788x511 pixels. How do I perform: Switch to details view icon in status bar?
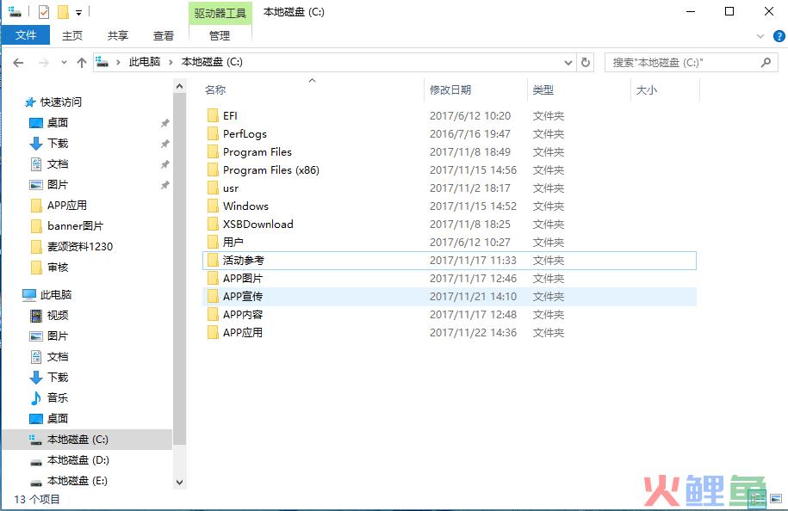coord(758,498)
